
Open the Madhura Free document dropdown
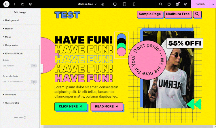(87, 4)
